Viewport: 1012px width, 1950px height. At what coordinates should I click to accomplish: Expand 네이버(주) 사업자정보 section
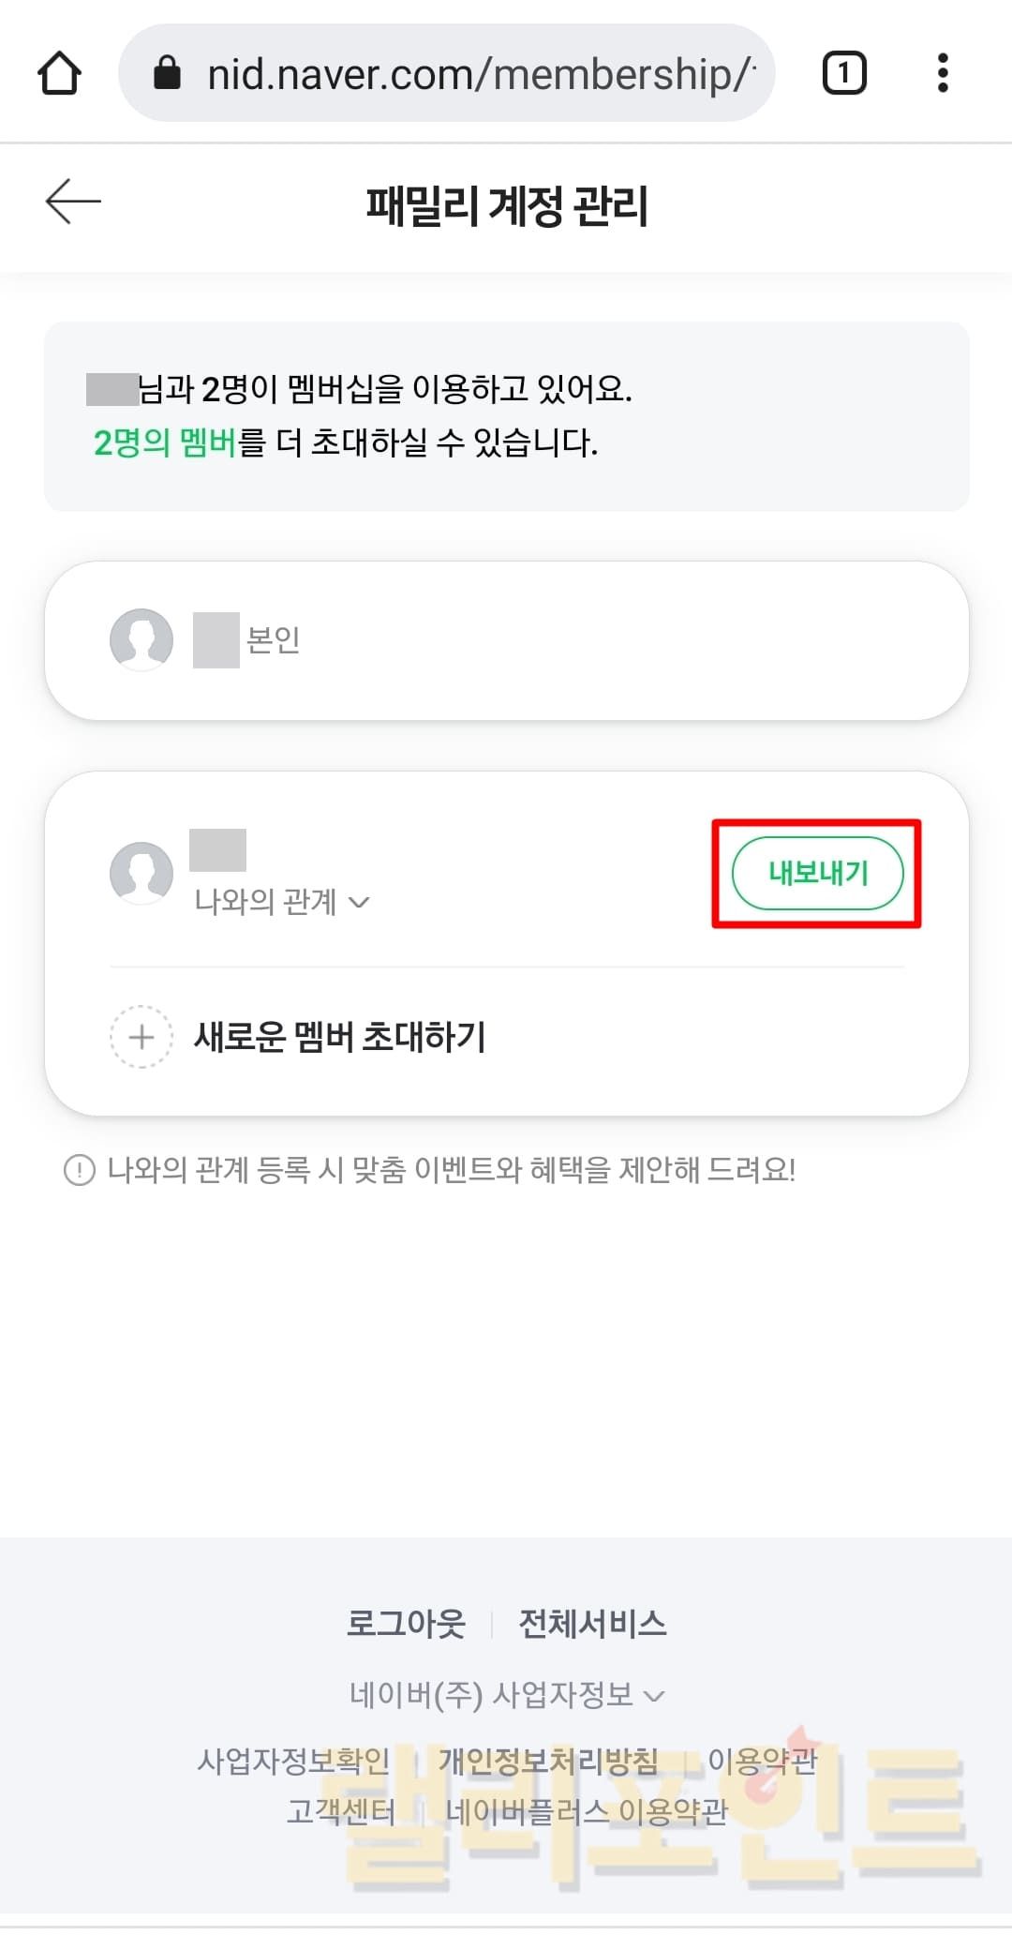pos(506,1695)
